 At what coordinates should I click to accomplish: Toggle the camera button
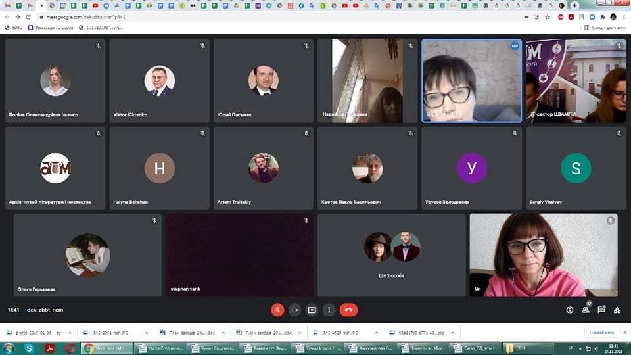pos(294,310)
